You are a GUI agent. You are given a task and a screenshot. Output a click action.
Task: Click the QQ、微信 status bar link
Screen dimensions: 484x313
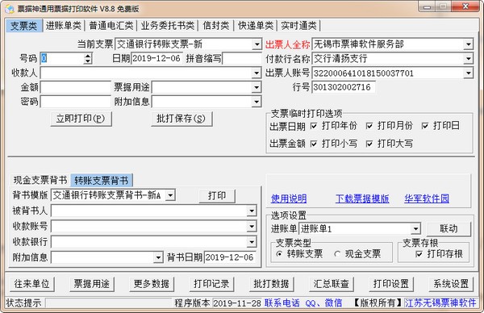point(323,303)
